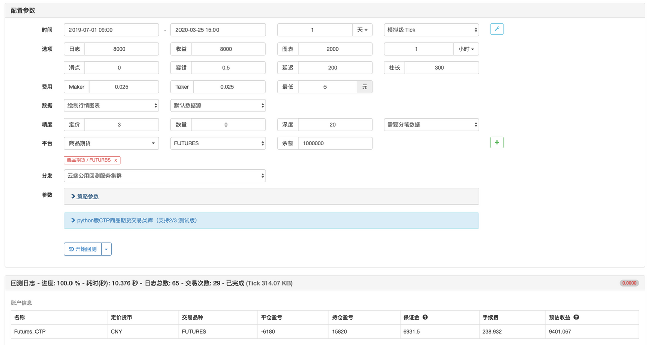Screen dimensions: 649x345
Task: Click the Maker fee input field
Action: pyautogui.click(x=123, y=87)
